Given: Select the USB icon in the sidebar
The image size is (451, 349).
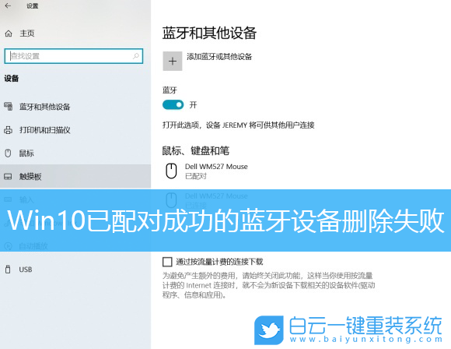Looking at the screenshot, I should pyautogui.click(x=8, y=270).
